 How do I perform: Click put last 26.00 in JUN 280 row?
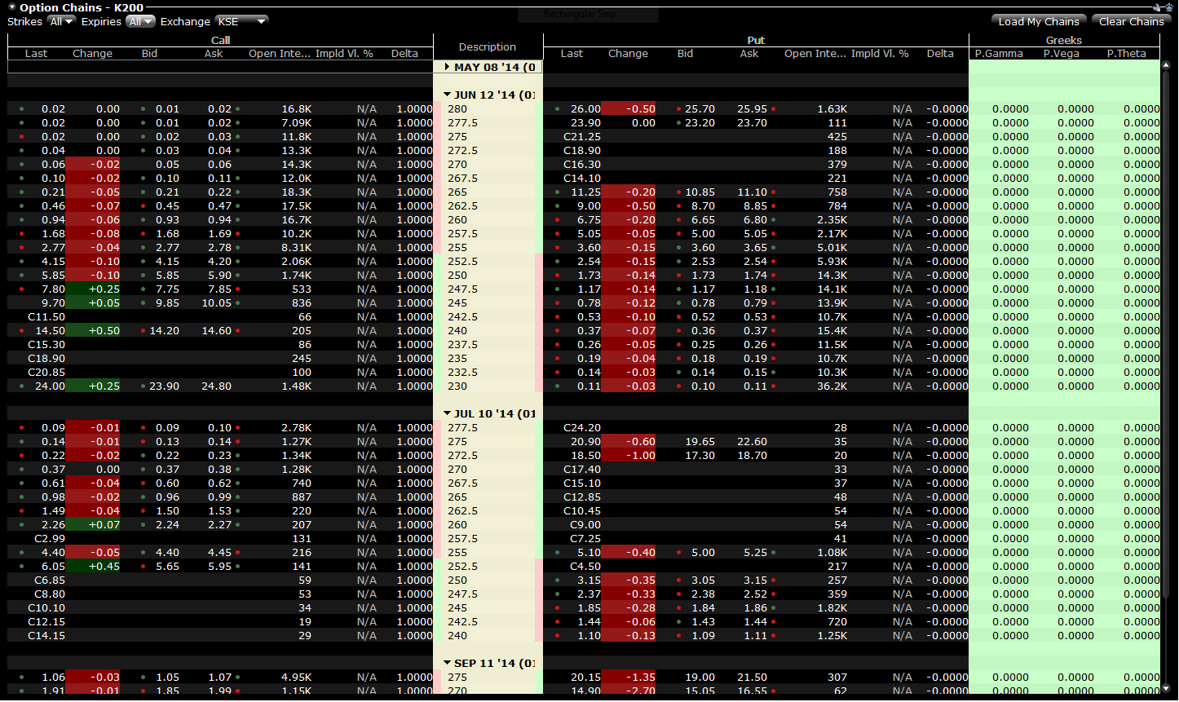click(585, 109)
